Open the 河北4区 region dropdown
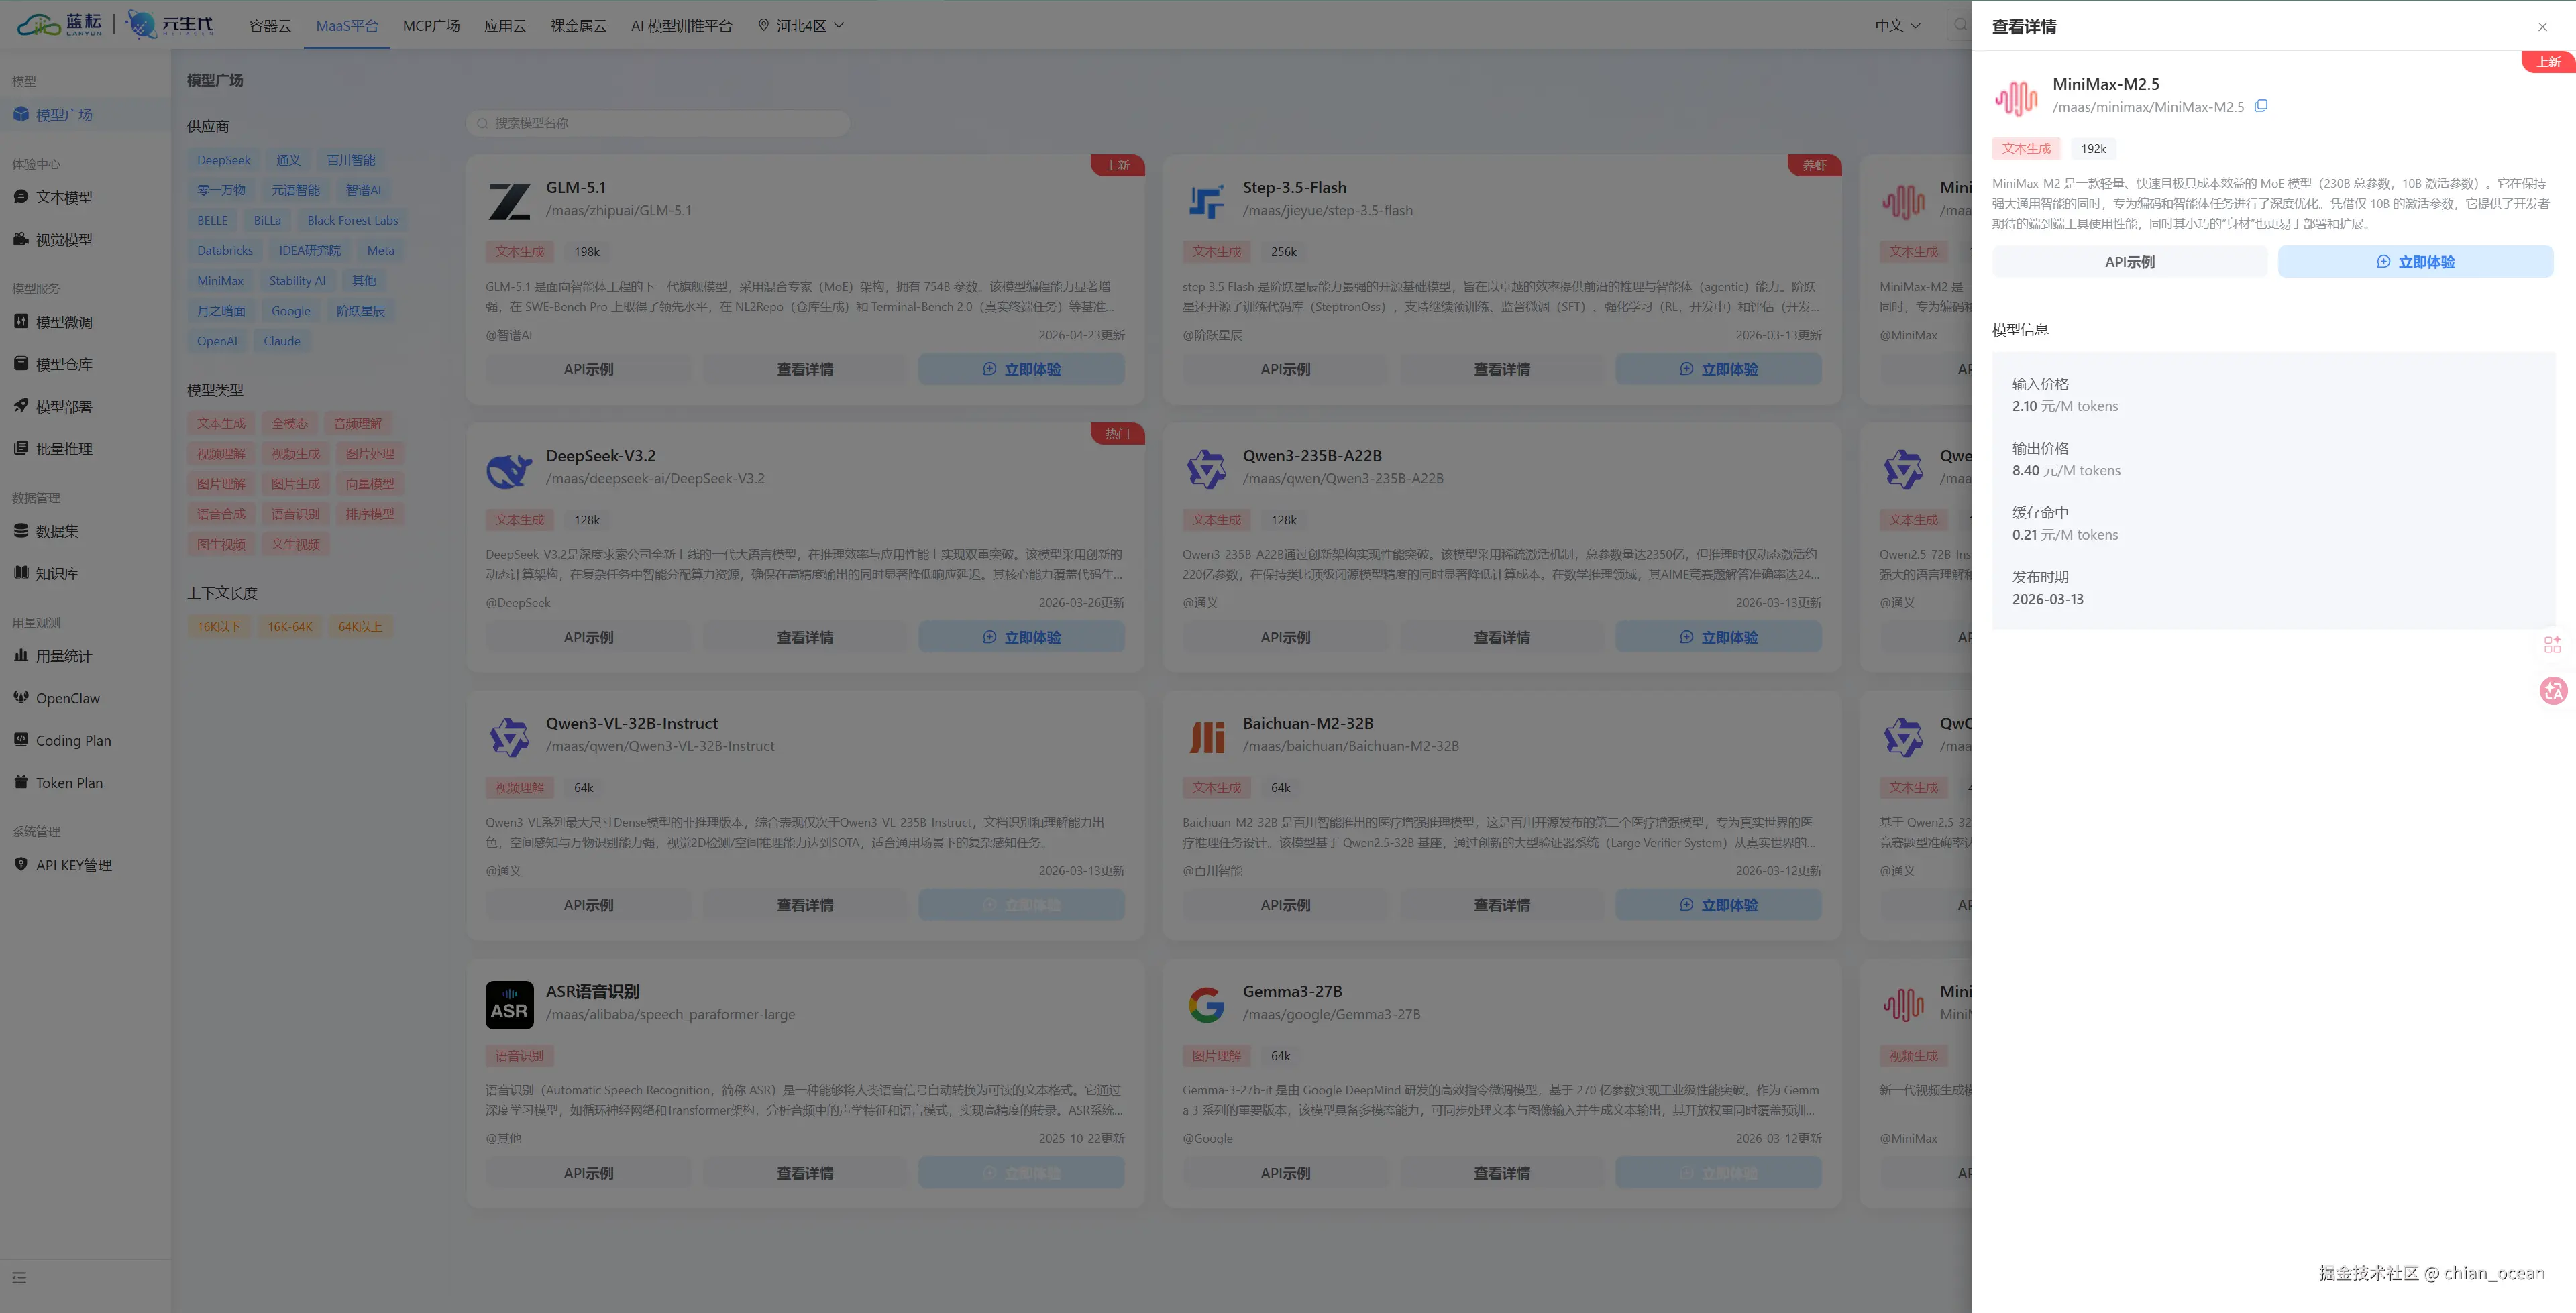Image resolution: width=2576 pixels, height=1313 pixels. pyautogui.click(x=801, y=26)
